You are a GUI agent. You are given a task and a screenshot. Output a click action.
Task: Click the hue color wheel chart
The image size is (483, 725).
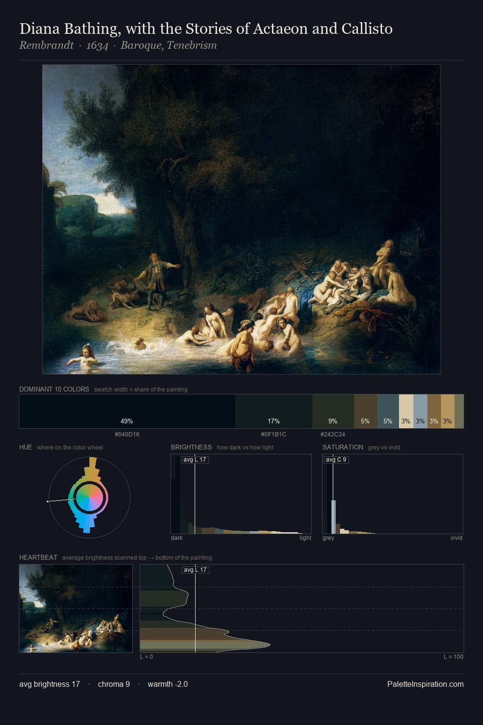click(89, 497)
